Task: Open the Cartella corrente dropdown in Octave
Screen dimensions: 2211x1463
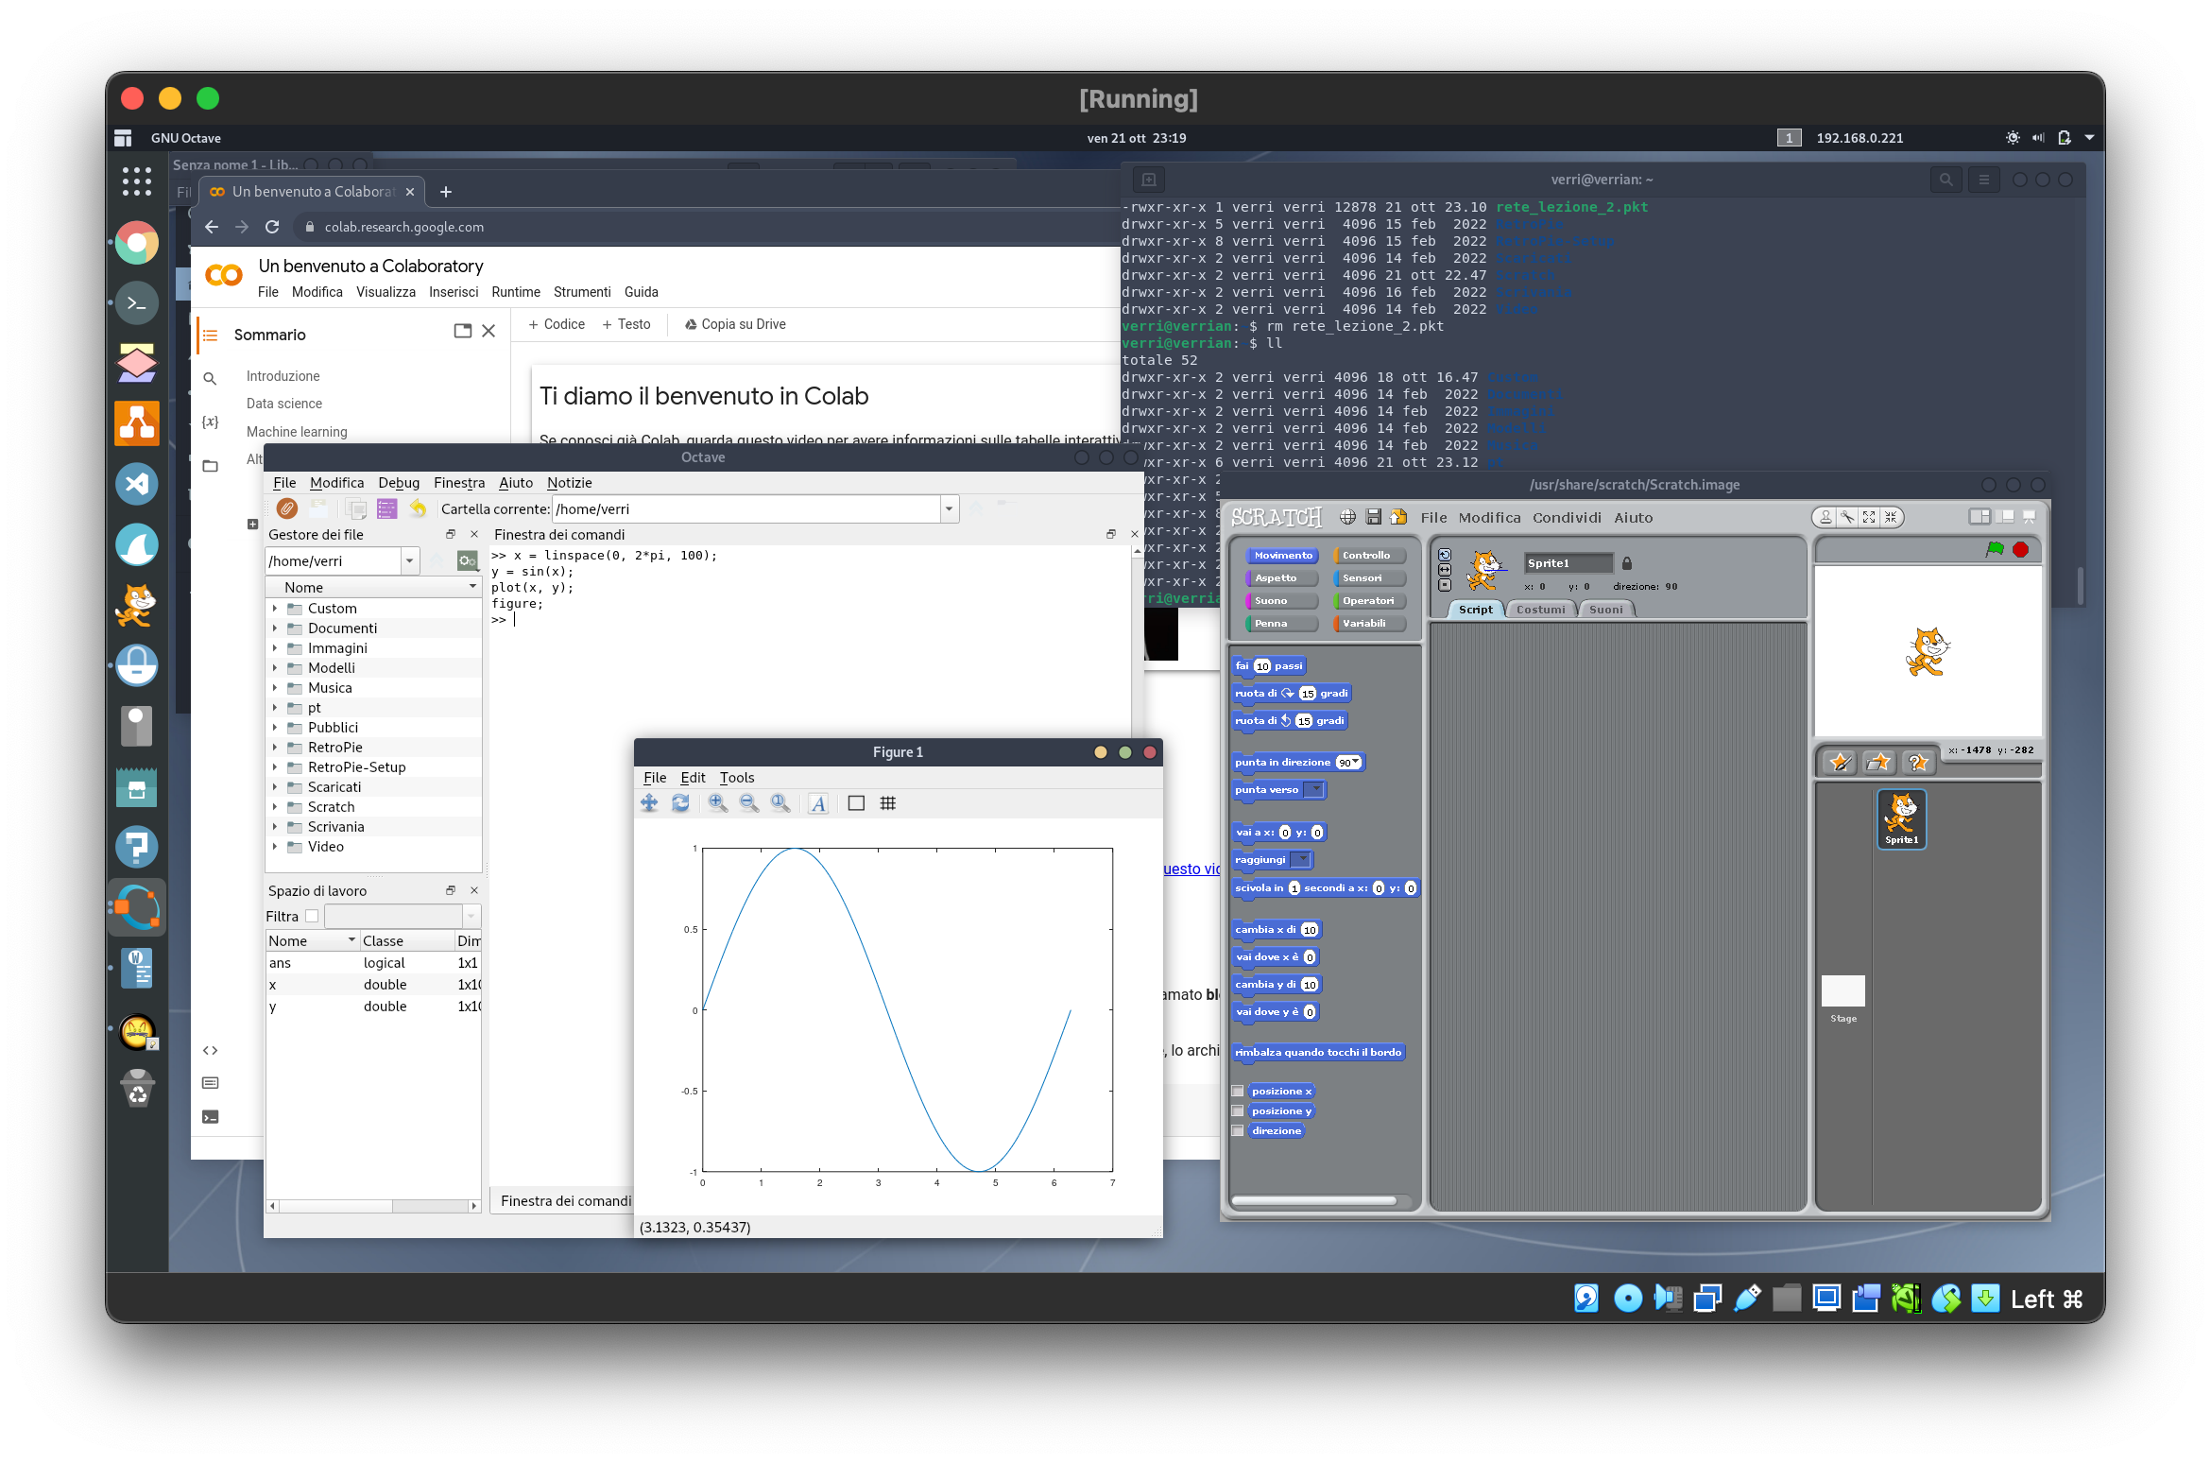Action: tap(949, 509)
